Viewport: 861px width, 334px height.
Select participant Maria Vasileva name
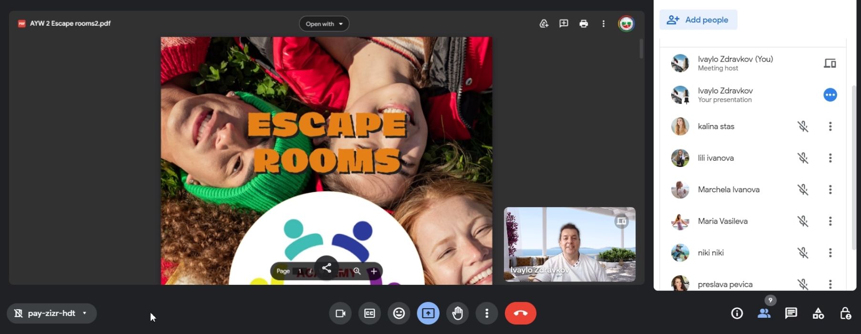(x=723, y=221)
